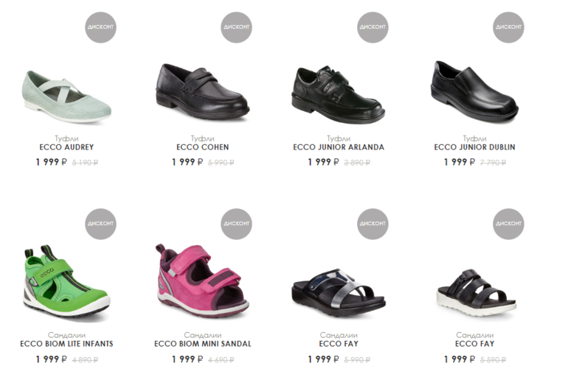The height and width of the screenshot is (377, 568).
Task: Click discount badge above silver-strap ECCO FAY
Action: point(373,224)
